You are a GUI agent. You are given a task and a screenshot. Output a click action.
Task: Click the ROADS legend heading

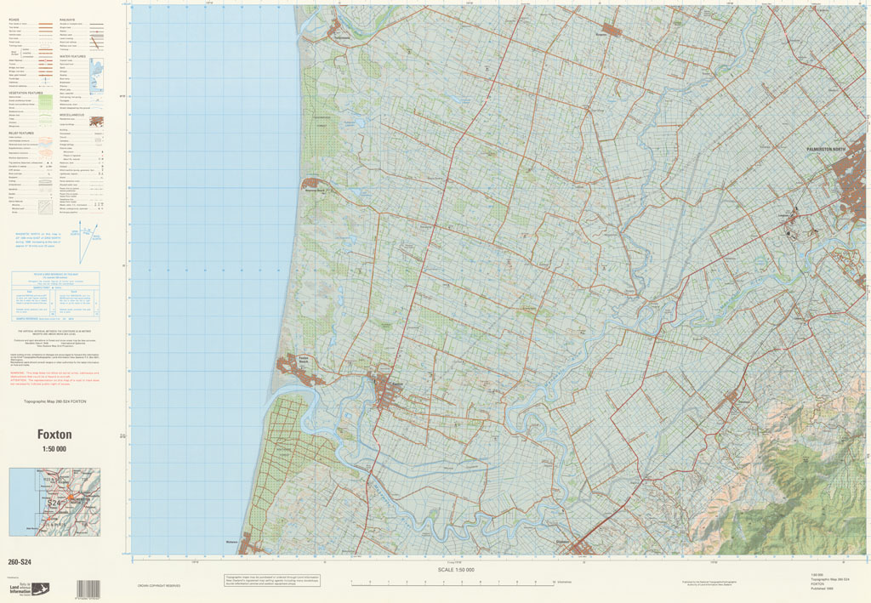(x=15, y=18)
